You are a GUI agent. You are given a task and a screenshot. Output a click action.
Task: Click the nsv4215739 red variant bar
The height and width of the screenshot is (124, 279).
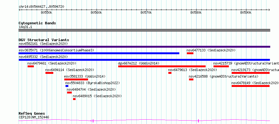click(x=221, y=66)
